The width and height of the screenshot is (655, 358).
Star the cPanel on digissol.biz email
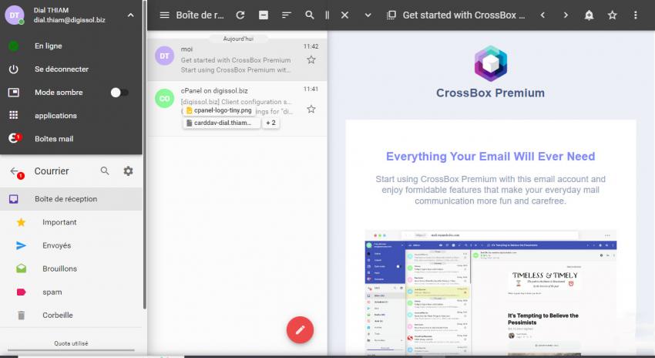(x=311, y=110)
